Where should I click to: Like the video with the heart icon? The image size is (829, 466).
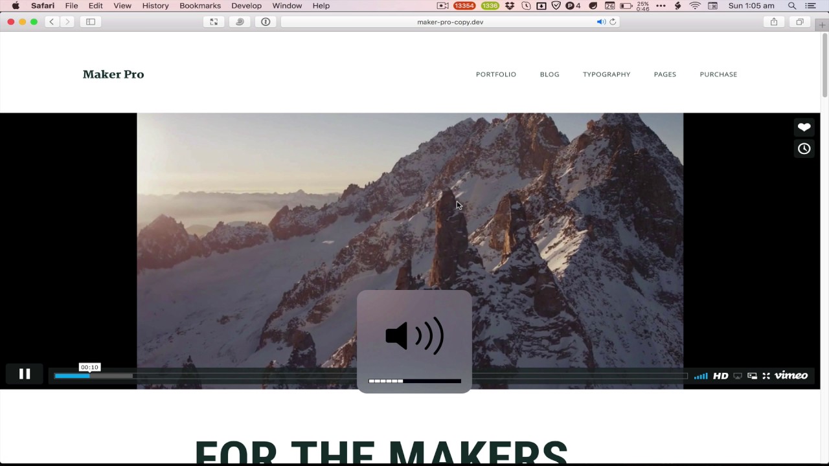click(x=804, y=128)
